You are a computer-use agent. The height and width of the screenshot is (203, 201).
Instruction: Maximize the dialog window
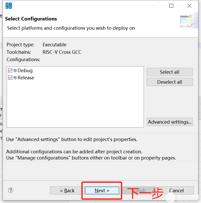point(171,6)
